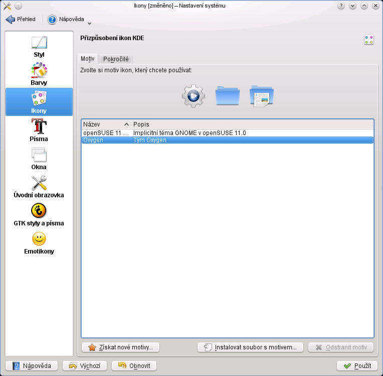Click the 'Tým Oxygen' description cell
383x376 pixels.
[x=150, y=140]
